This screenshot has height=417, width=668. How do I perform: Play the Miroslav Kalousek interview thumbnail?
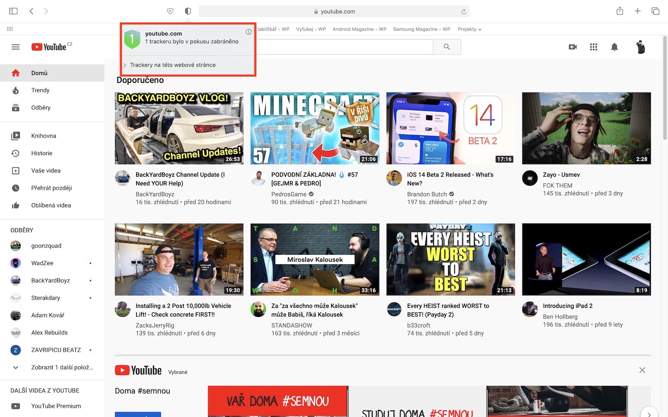point(315,259)
